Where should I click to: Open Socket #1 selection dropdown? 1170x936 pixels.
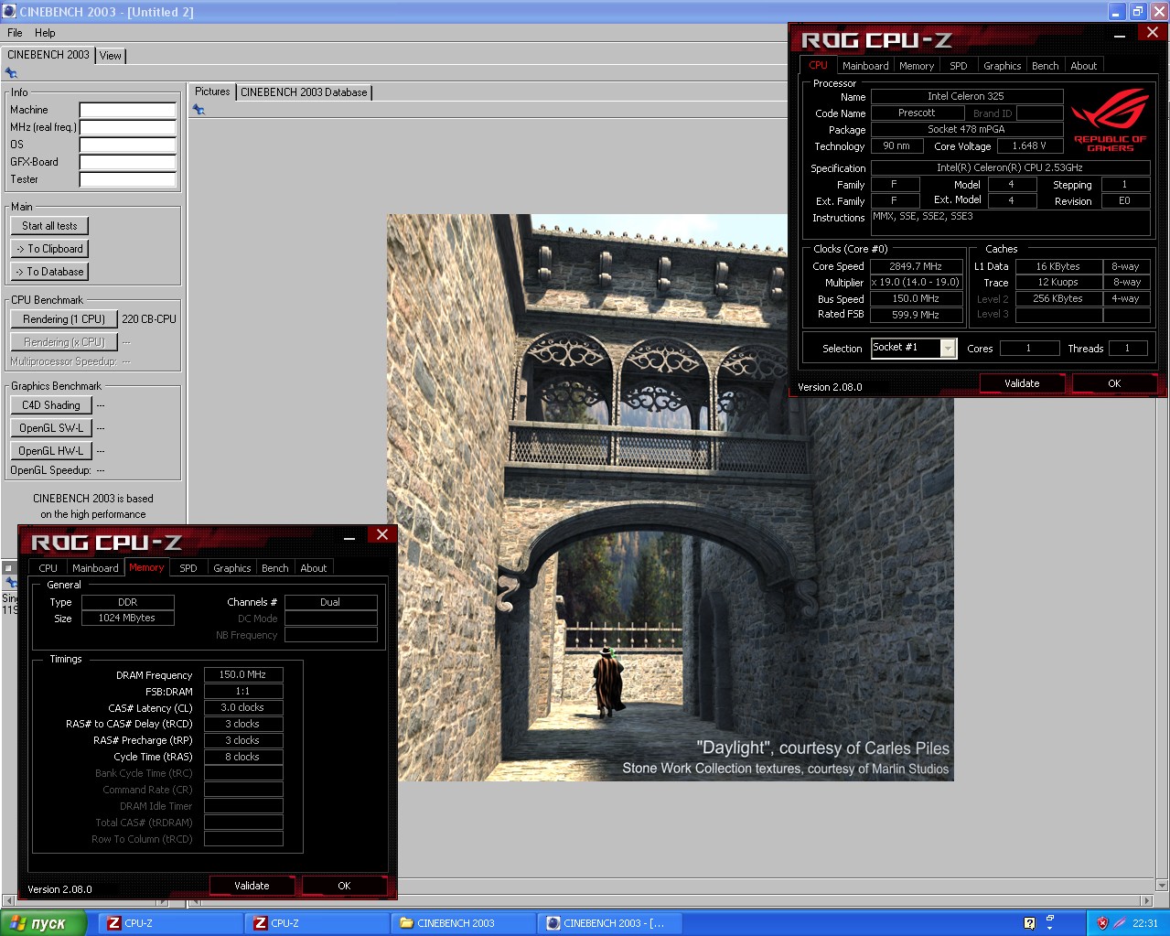pyautogui.click(x=948, y=348)
